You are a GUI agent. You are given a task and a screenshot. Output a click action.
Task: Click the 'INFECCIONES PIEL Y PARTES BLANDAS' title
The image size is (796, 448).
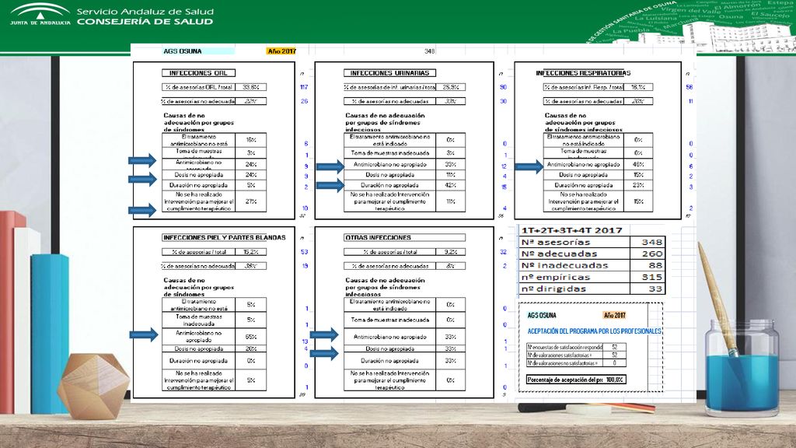pos(224,237)
